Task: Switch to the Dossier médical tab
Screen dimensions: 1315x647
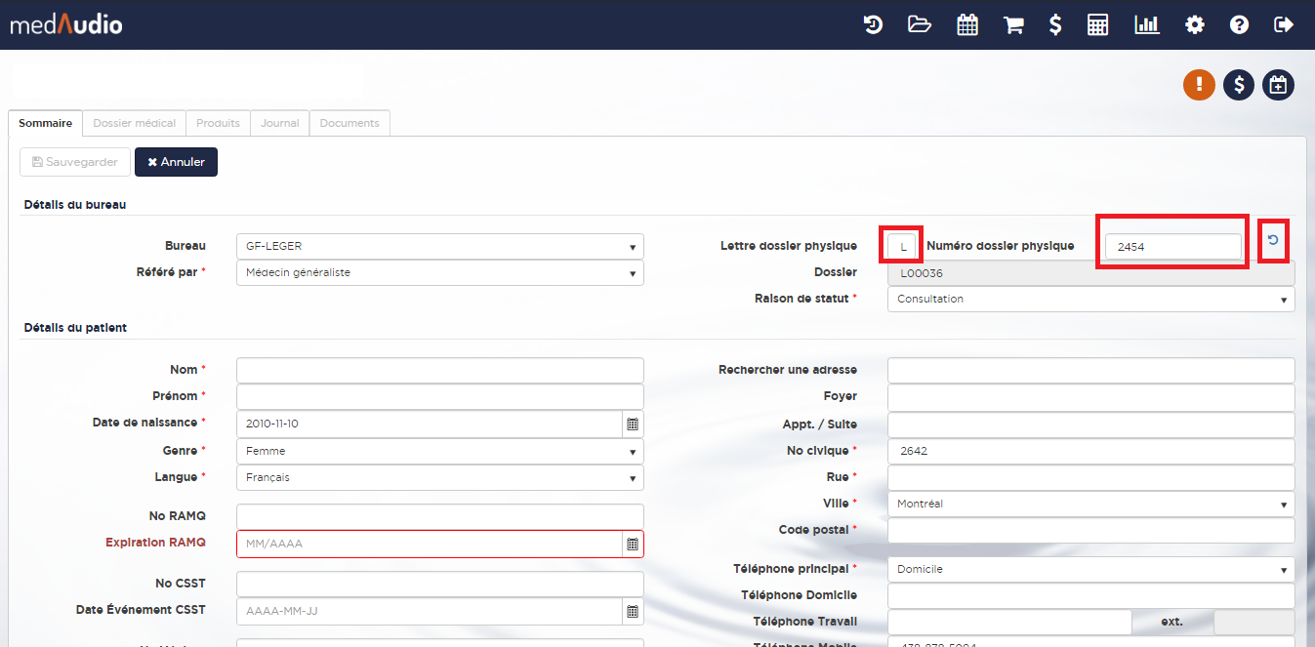Action: tap(134, 123)
